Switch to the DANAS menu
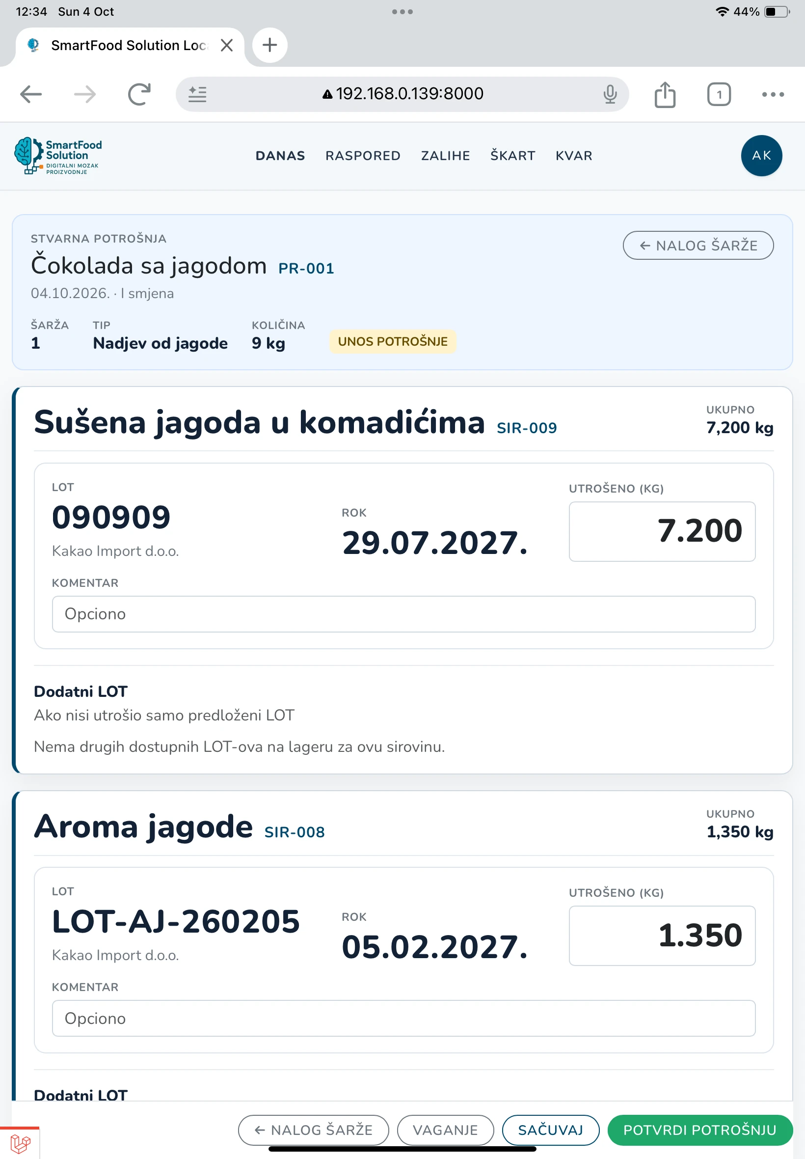 click(280, 156)
